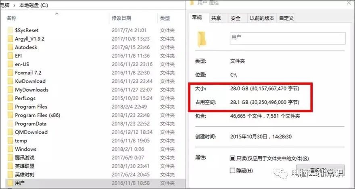Select the Windows folder icon
This screenshot has height=189, width=355.
10,149
